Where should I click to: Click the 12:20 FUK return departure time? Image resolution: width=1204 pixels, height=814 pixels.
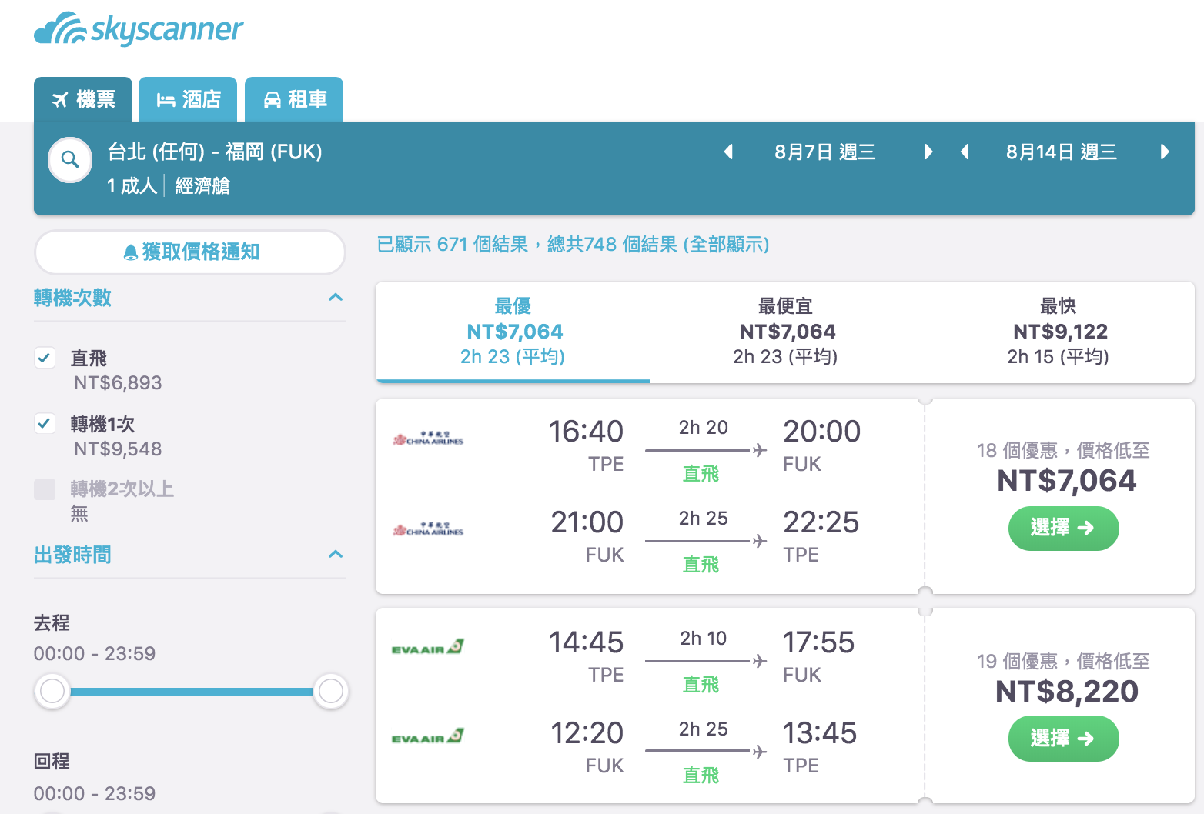tap(587, 733)
